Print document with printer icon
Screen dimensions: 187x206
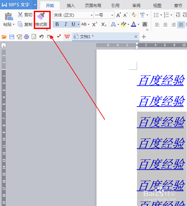[26, 37]
